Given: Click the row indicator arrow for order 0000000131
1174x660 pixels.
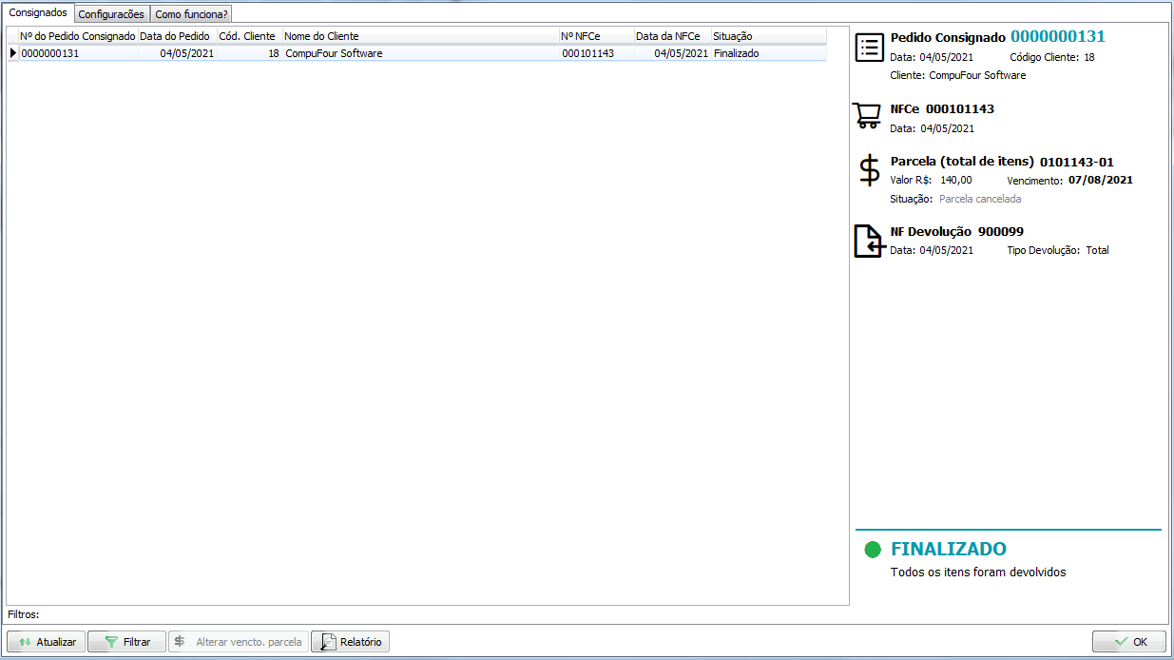Looking at the screenshot, I should [13, 53].
